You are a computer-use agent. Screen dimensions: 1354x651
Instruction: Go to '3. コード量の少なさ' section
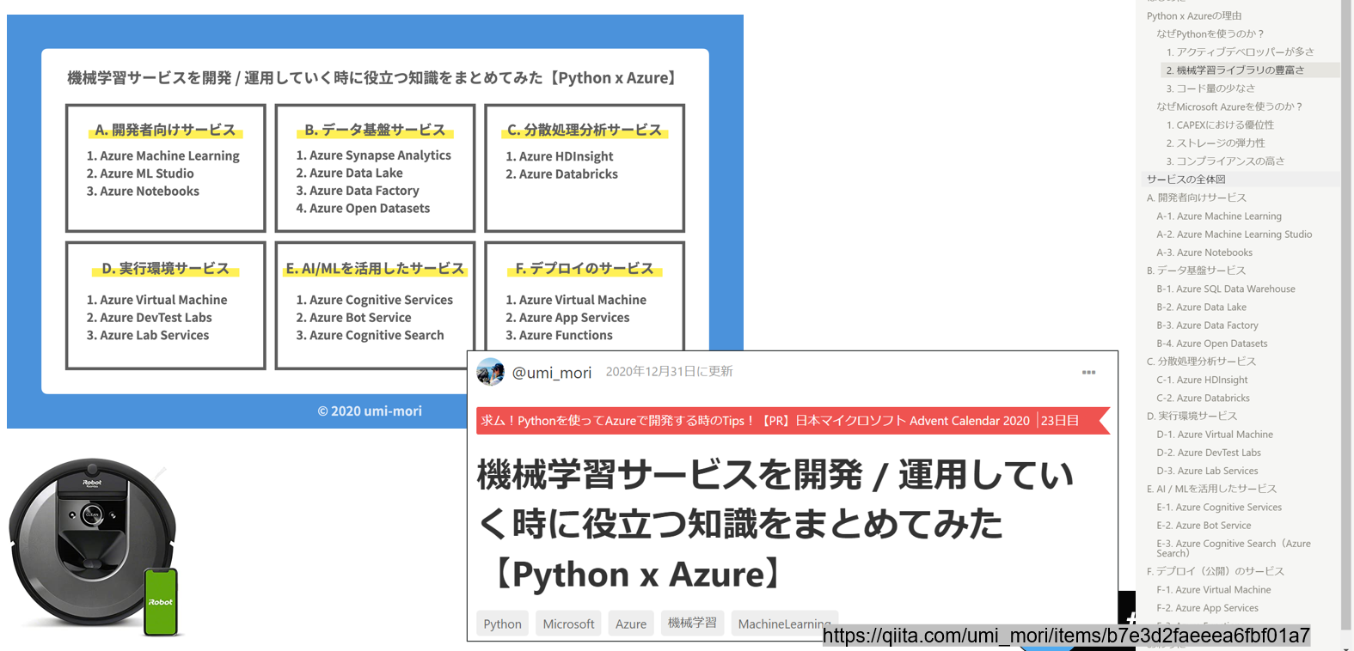tap(1210, 88)
